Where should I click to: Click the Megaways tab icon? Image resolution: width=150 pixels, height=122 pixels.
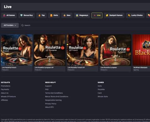pyautogui.click(x=77, y=15)
